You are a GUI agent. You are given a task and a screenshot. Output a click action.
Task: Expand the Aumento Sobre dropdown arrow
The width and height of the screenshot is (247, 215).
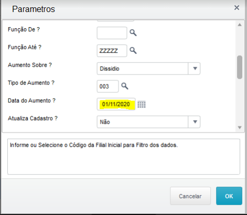195,69
